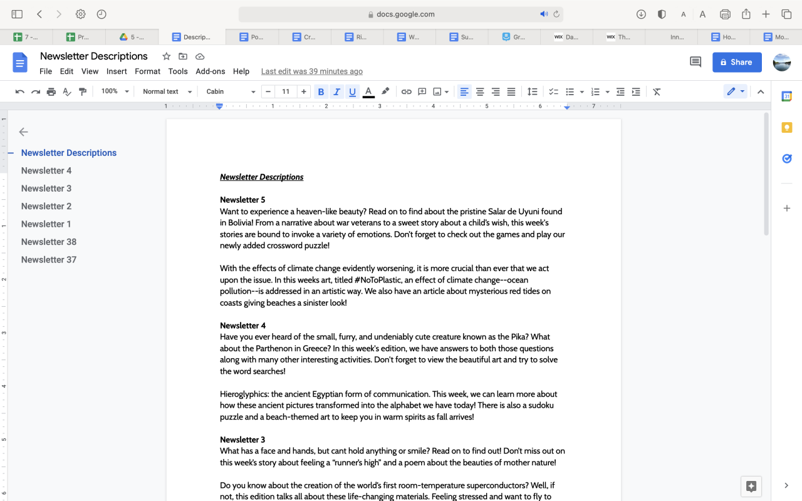Image resolution: width=802 pixels, height=501 pixels.
Task: Open the Normal text style dropdown
Action: [167, 91]
